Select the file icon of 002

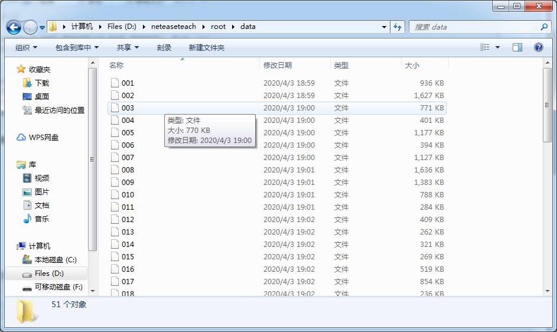click(115, 95)
